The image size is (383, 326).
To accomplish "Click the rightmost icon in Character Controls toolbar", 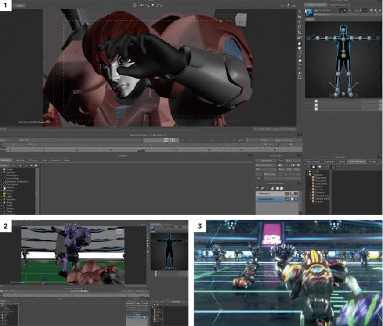I will point(380,10).
